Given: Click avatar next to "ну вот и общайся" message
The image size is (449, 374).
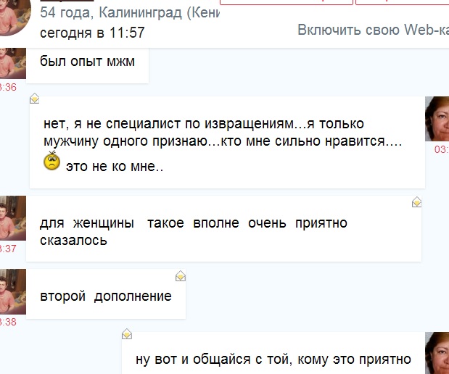Looking at the screenshot, I should [437, 353].
